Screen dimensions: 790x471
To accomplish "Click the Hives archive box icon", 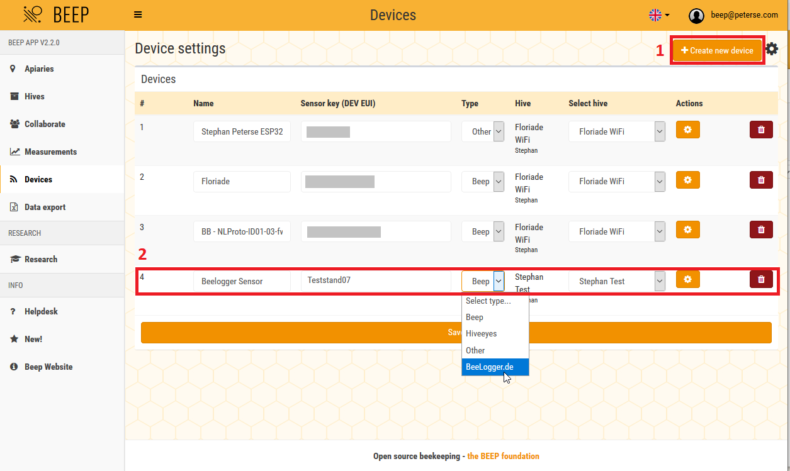I will [14, 96].
